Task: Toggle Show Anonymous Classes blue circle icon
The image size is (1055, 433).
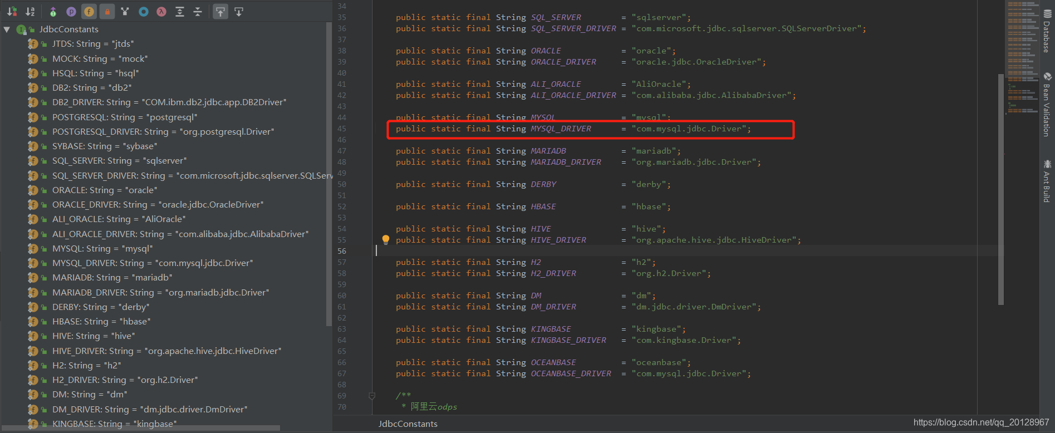Action: point(144,11)
